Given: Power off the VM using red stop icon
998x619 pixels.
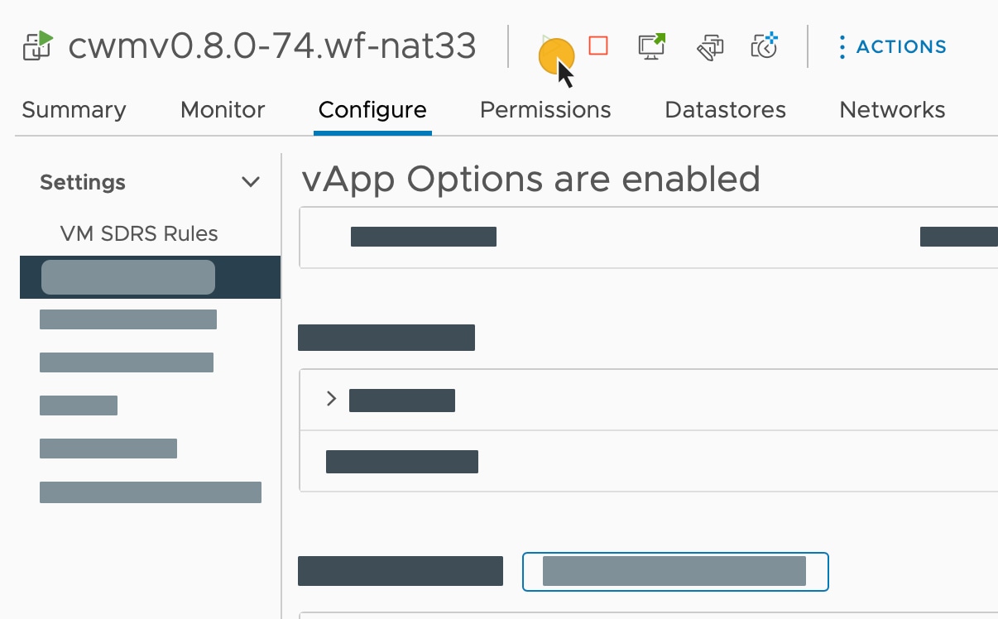Looking at the screenshot, I should (597, 46).
